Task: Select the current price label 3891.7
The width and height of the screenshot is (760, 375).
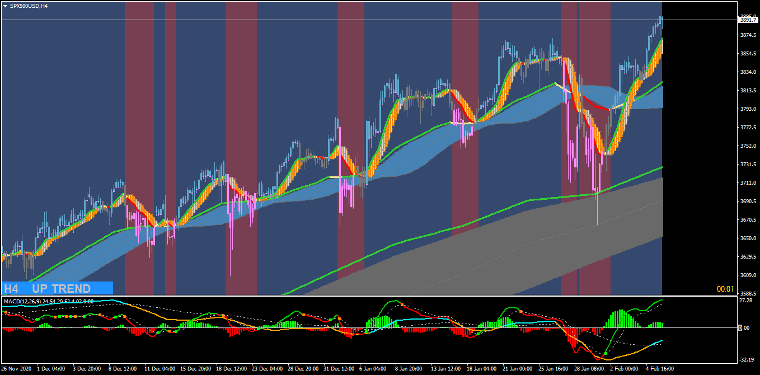Action: [x=748, y=20]
